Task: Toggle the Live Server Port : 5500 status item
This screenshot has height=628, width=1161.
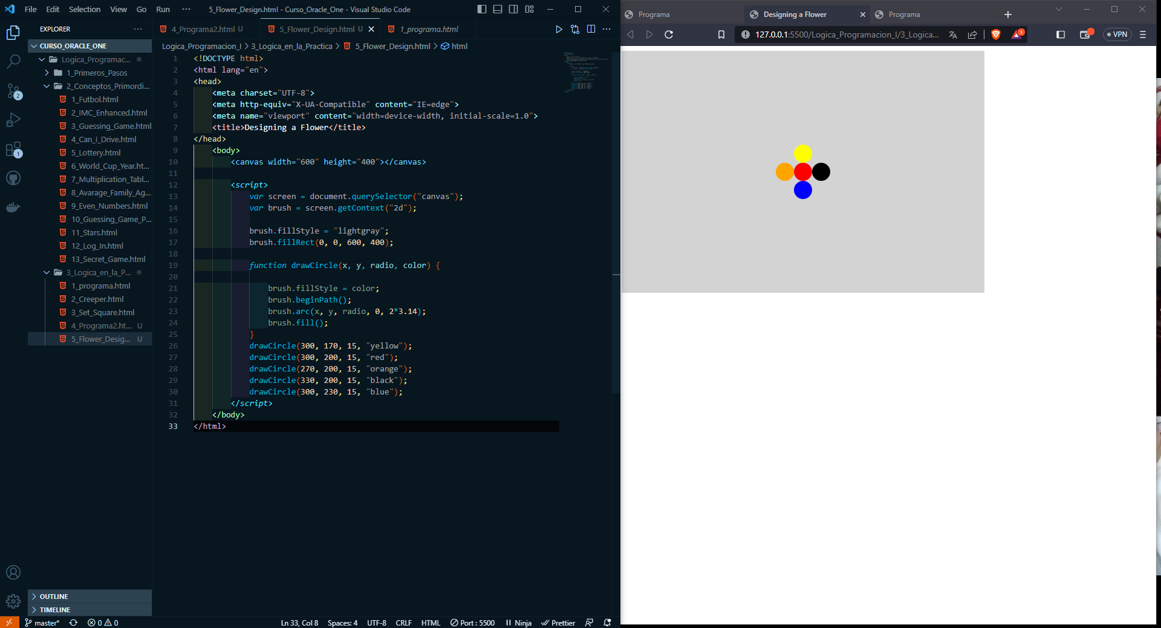Action: (472, 623)
